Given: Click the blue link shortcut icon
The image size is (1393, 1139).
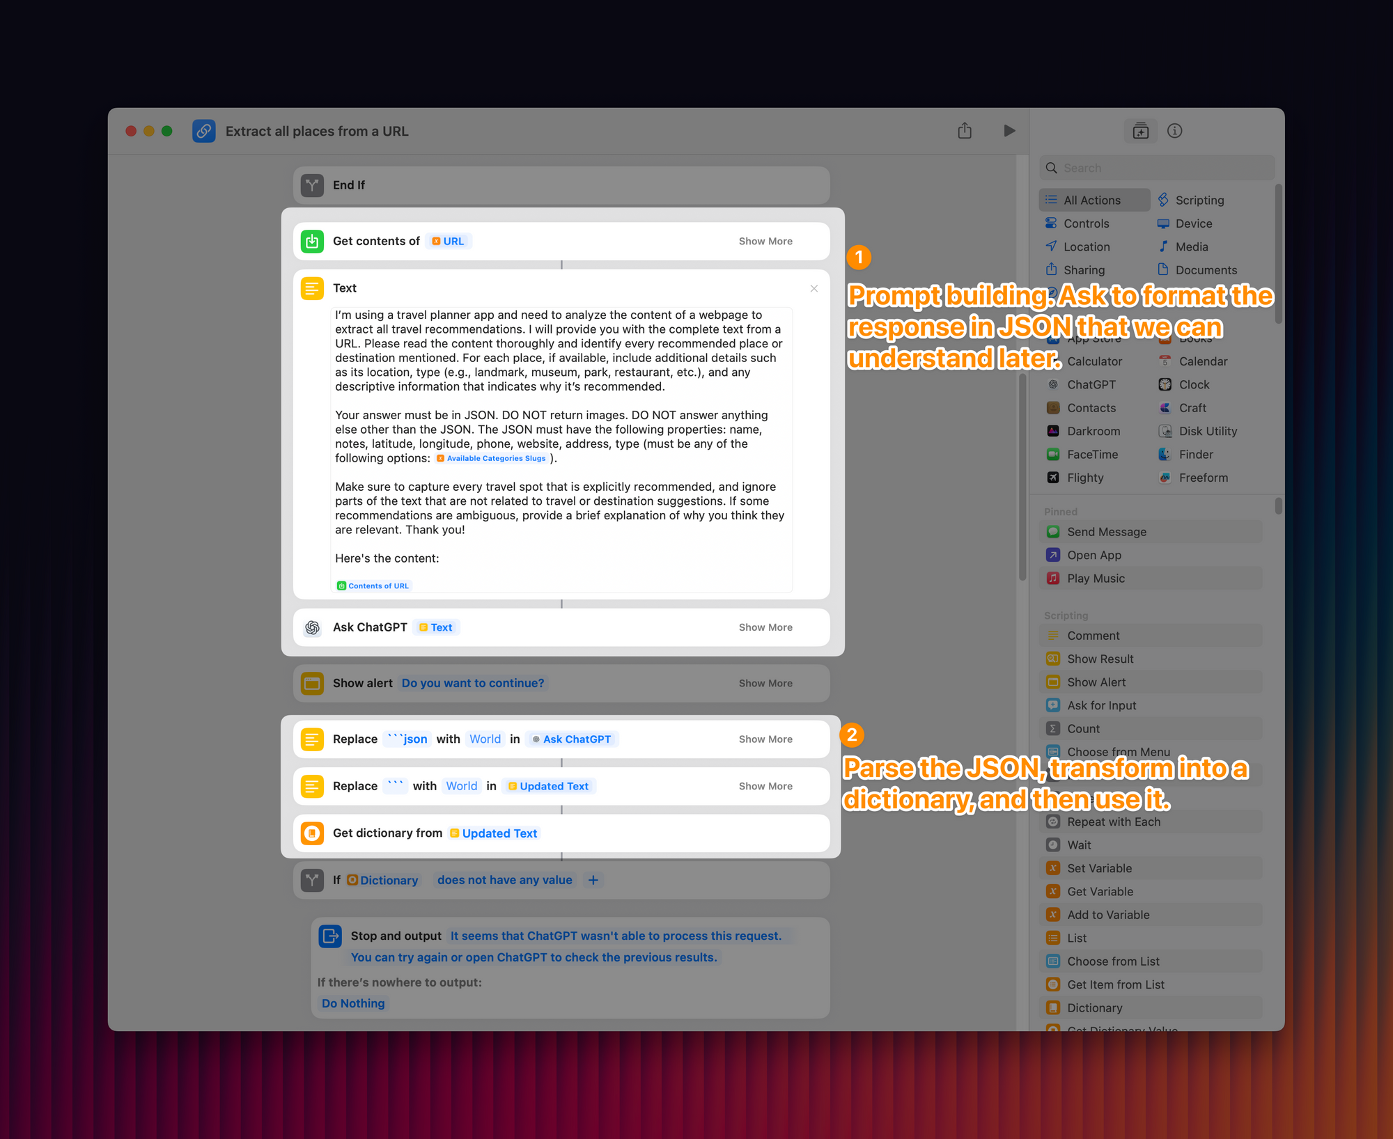Looking at the screenshot, I should (203, 131).
